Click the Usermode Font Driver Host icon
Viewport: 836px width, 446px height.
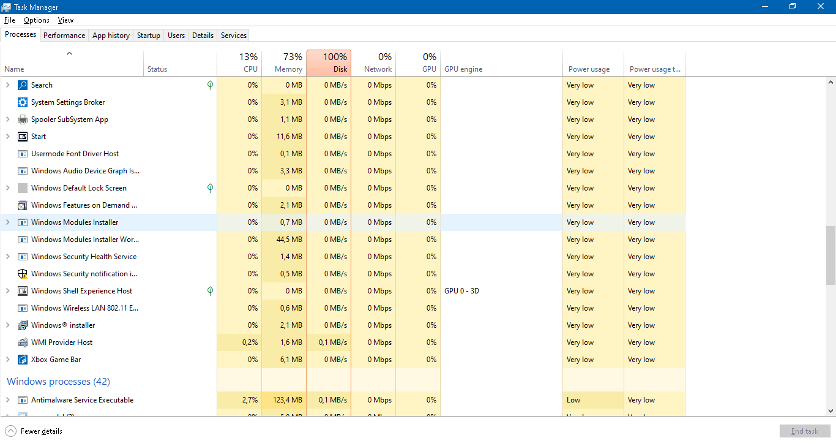(23, 154)
